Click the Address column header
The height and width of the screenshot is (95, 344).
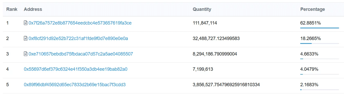(33, 9)
